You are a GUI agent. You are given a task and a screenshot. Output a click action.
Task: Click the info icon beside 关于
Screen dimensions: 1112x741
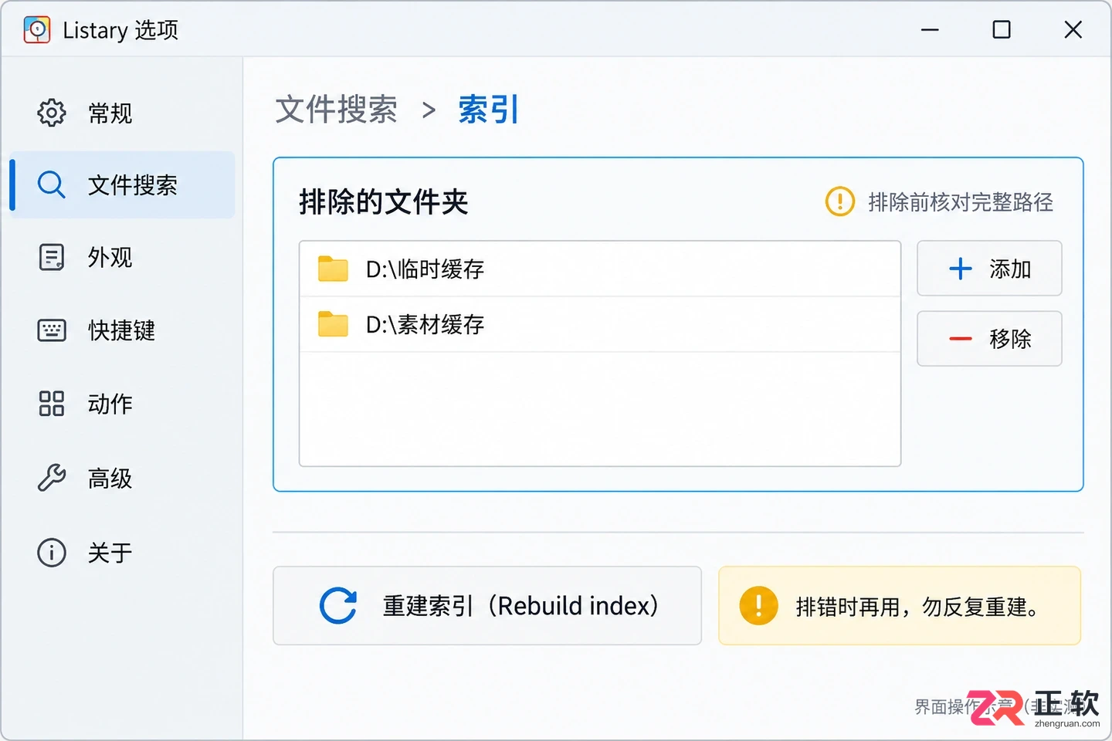click(x=52, y=552)
